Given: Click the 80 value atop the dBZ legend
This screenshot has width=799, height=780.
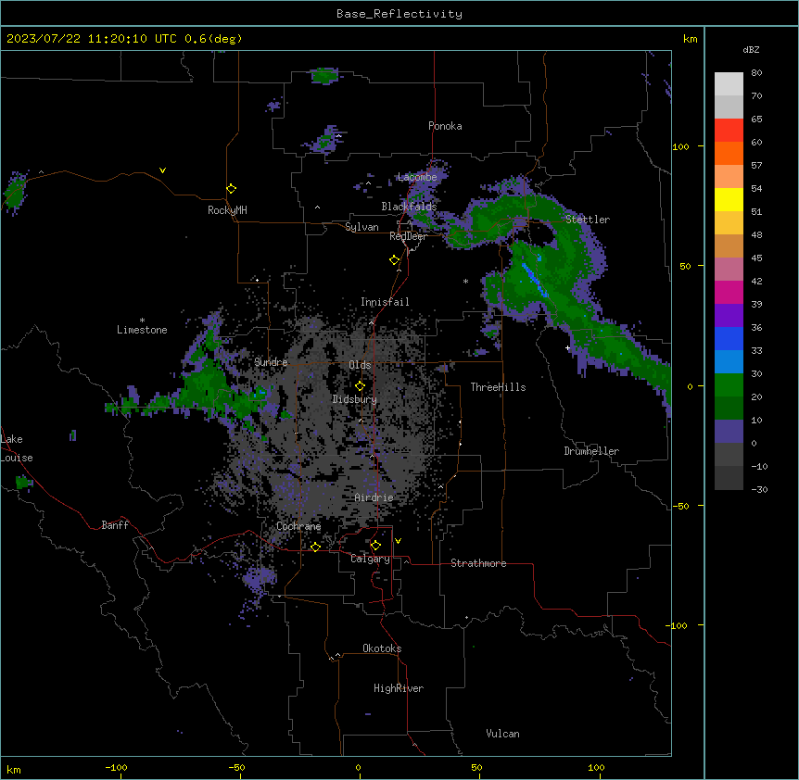Looking at the screenshot, I should coord(756,73).
